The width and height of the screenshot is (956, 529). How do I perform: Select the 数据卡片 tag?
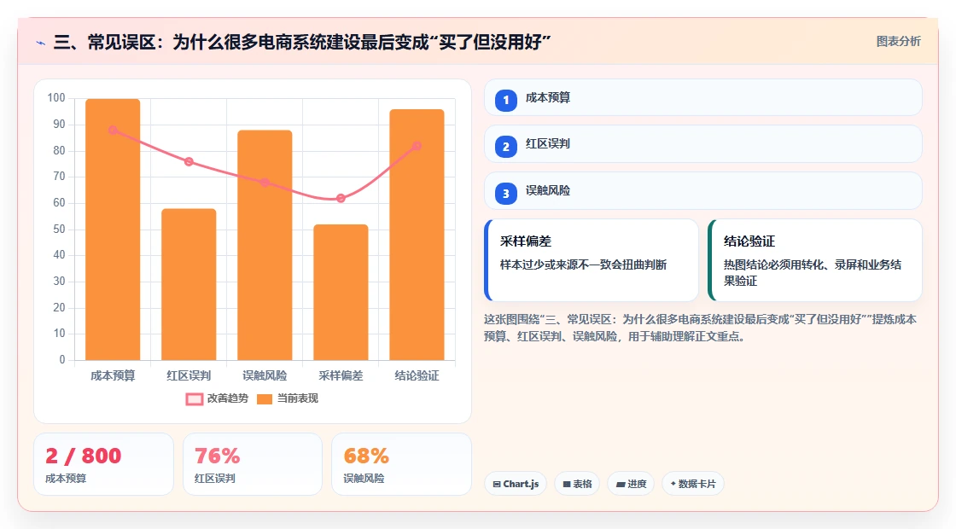692,484
